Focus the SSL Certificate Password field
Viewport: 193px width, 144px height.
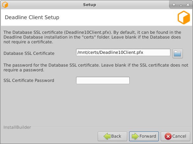(x=103, y=80)
